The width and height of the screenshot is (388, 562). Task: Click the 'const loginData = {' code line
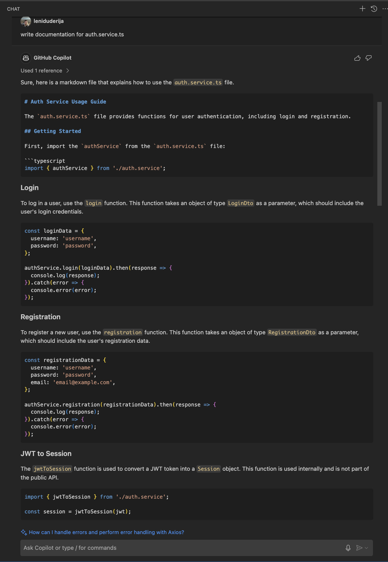click(54, 231)
